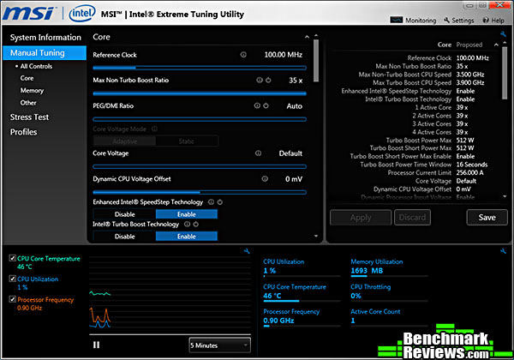Click Max Non Turbo Boost Ratio reset icon

coord(268,80)
